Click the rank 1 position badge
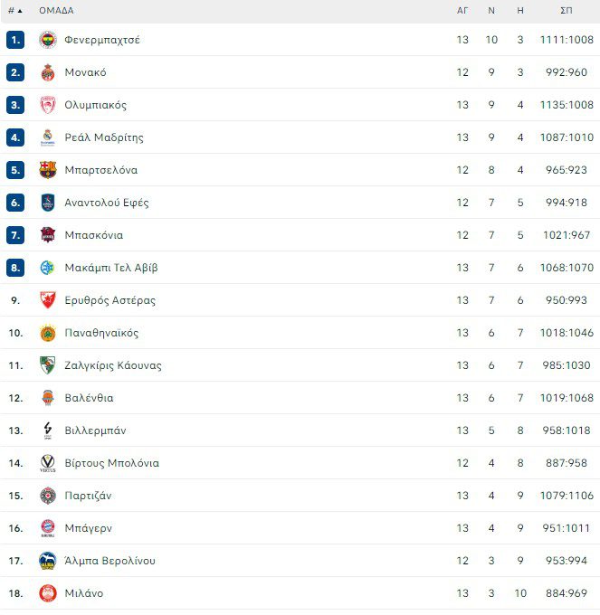Image resolution: width=600 pixels, height=615 pixels. tap(15, 40)
